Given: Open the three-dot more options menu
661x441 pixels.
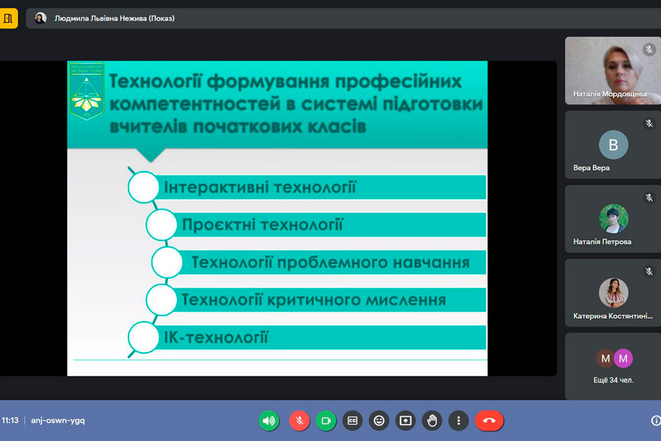Looking at the screenshot, I should (x=458, y=420).
